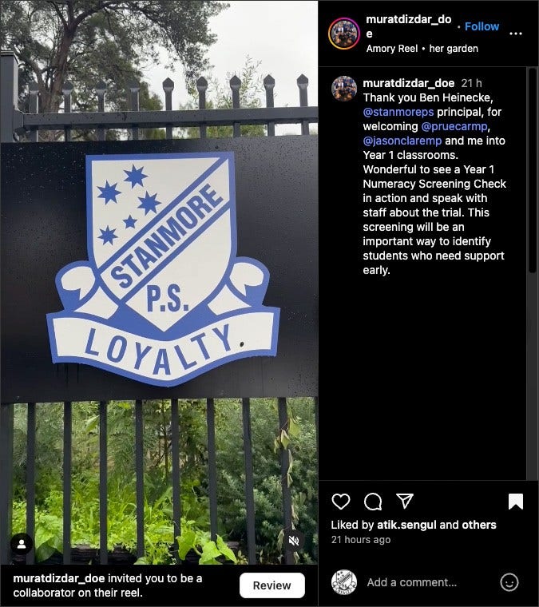Open @stanmoreps mention in caption

[x=398, y=112]
